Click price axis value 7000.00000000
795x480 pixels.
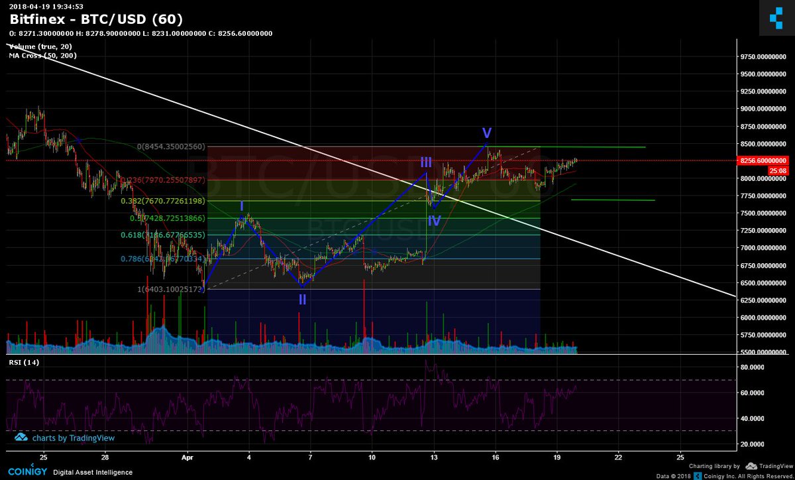764,248
